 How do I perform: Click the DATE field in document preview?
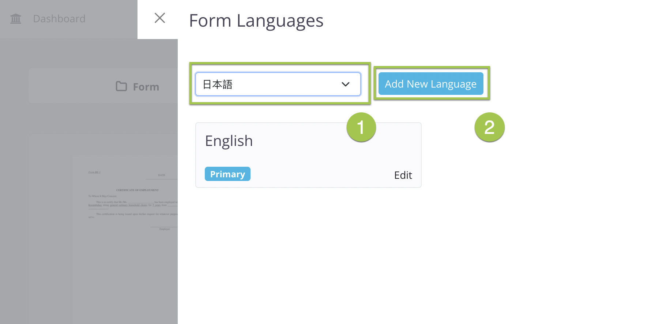[x=162, y=175]
